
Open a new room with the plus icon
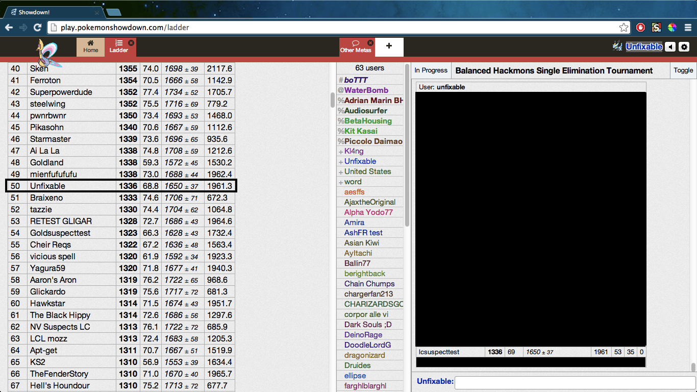389,46
